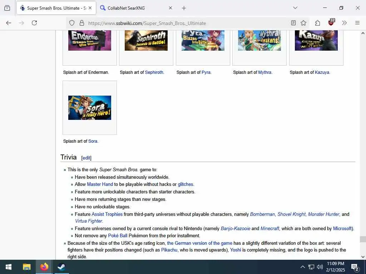Image resolution: width=366 pixels, height=274 pixels.
Task: Open the Assist Trophies link
Action: pyautogui.click(x=107, y=214)
